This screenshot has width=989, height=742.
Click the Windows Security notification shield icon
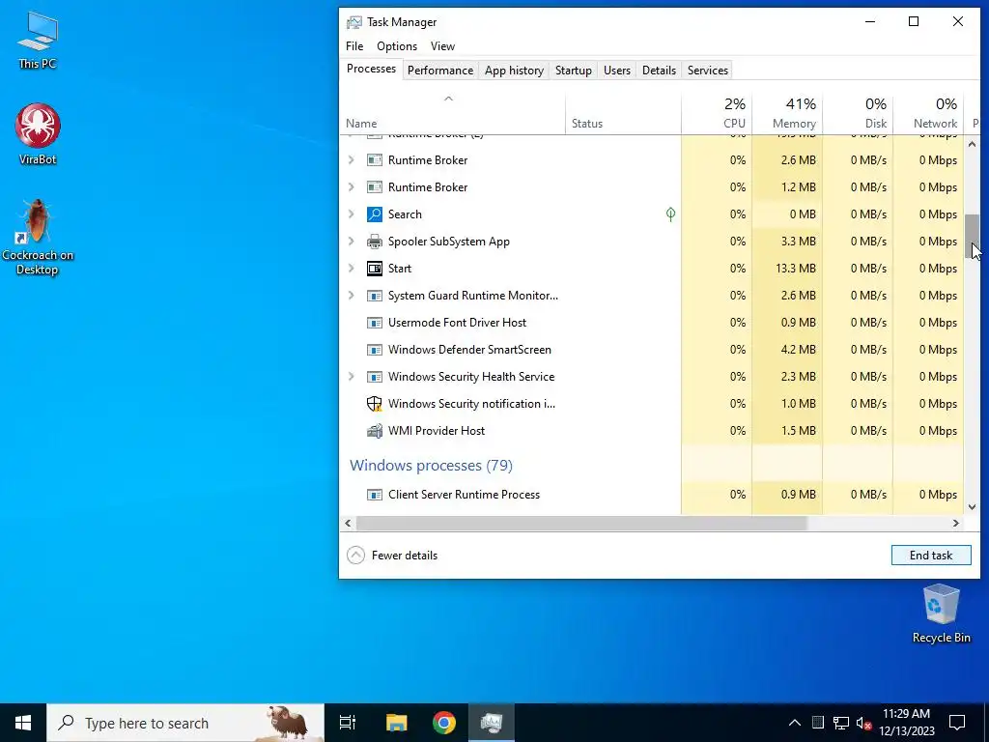[x=374, y=404]
